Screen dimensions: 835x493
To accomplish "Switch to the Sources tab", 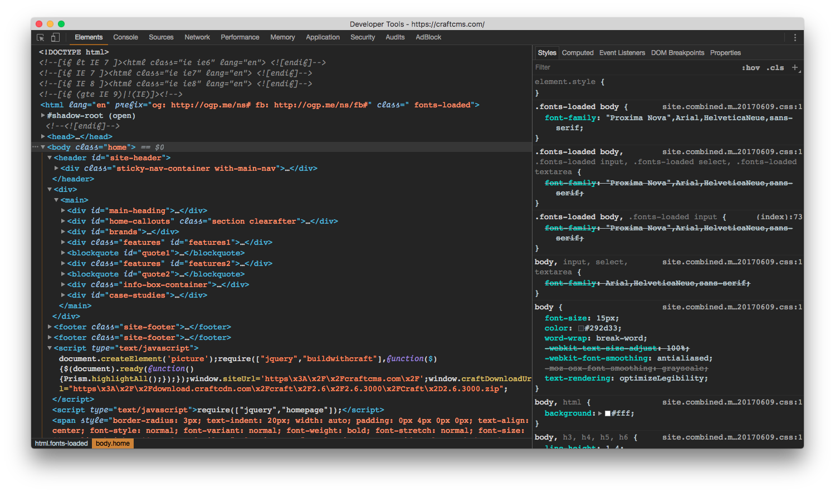I will pos(161,37).
